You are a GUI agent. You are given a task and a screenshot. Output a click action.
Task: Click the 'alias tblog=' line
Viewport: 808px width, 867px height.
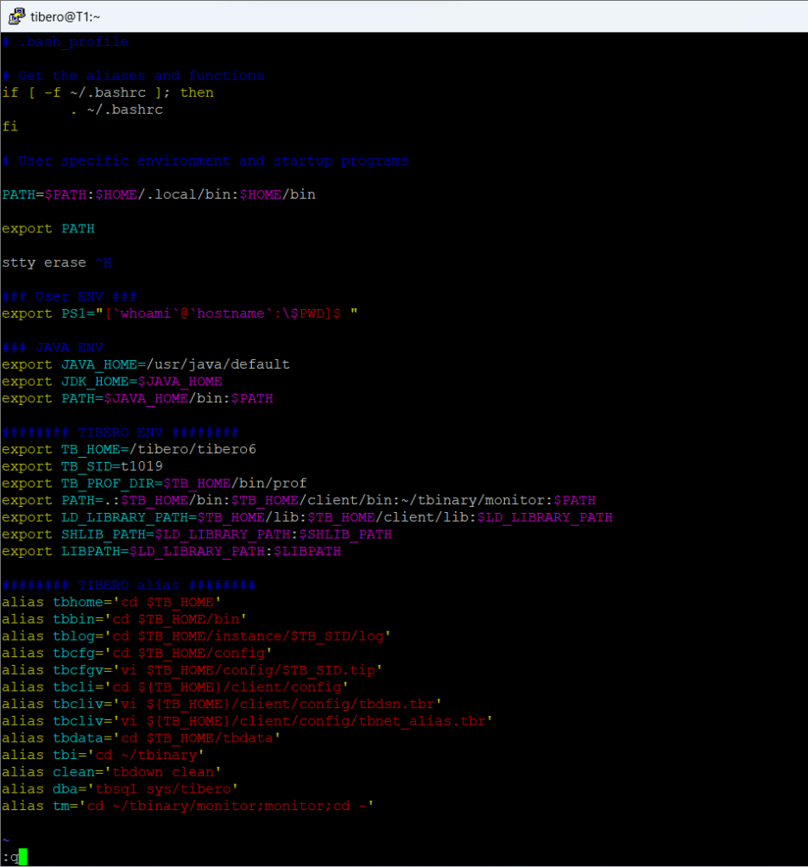197,636
